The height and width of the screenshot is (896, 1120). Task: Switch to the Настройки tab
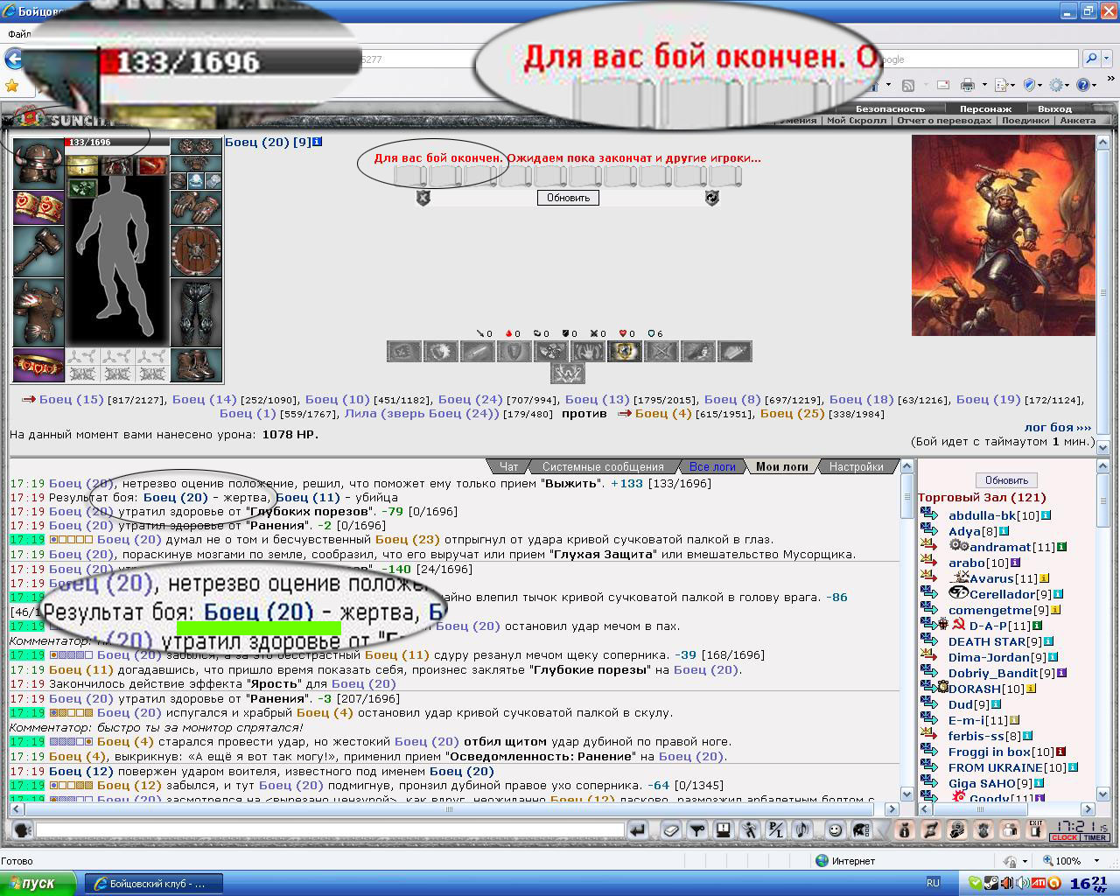[857, 466]
